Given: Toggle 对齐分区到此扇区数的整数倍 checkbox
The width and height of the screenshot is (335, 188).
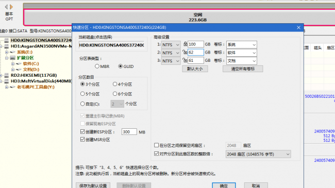Looking at the screenshot, I should [156, 153].
